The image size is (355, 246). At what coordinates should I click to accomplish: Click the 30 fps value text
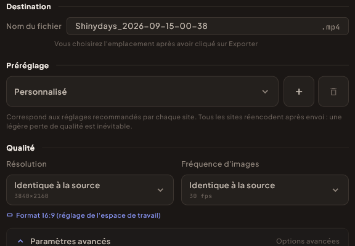point(200,196)
